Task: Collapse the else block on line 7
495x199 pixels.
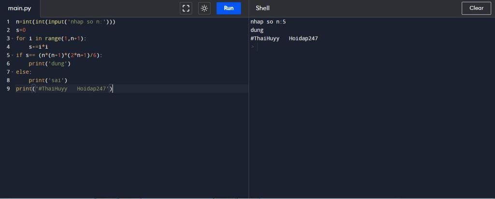Action: point(13,72)
